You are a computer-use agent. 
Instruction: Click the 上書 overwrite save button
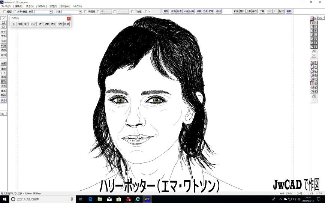(248, 11)
